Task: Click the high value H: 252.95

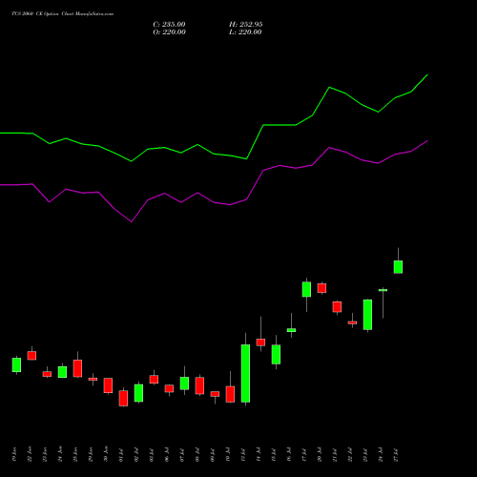Action: pyautogui.click(x=246, y=25)
